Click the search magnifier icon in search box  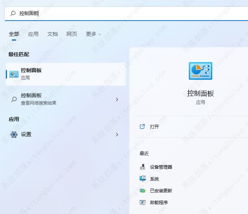click(x=13, y=13)
